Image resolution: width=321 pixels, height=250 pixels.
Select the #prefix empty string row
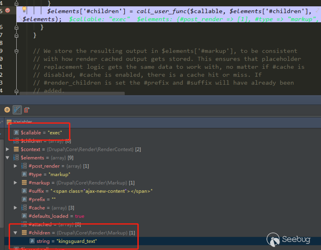(39, 199)
